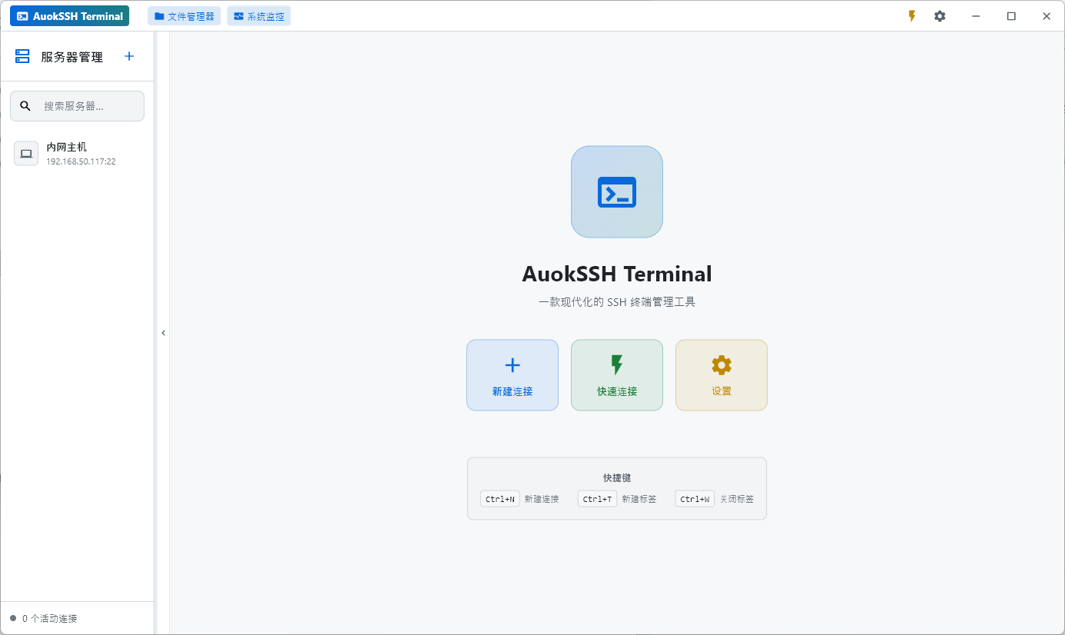Click the Ctrl+N shortcut key badge
Screen dimensions: 1065x635
[x=500, y=499]
